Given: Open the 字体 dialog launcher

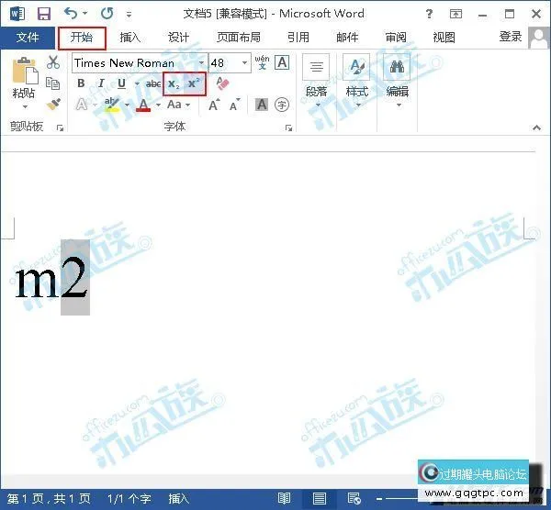Looking at the screenshot, I should [289, 128].
